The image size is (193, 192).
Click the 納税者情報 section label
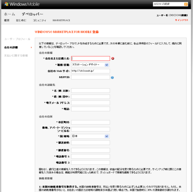click(46, 178)
